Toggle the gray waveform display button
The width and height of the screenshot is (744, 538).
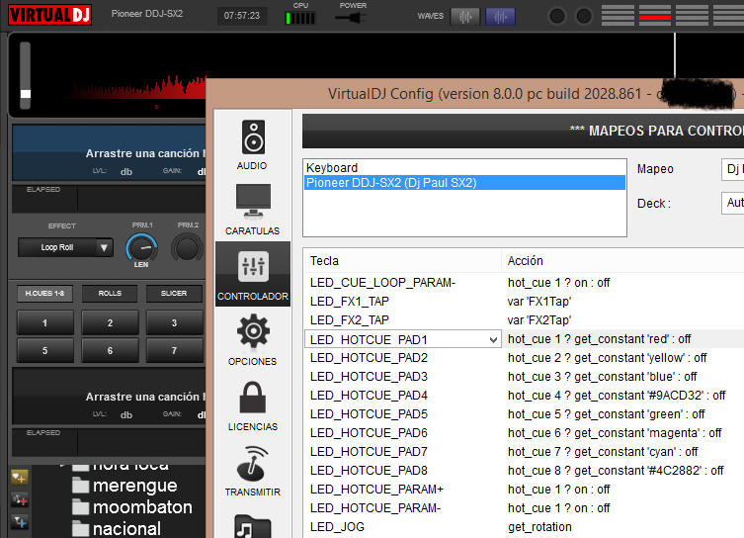coord(464,16)
